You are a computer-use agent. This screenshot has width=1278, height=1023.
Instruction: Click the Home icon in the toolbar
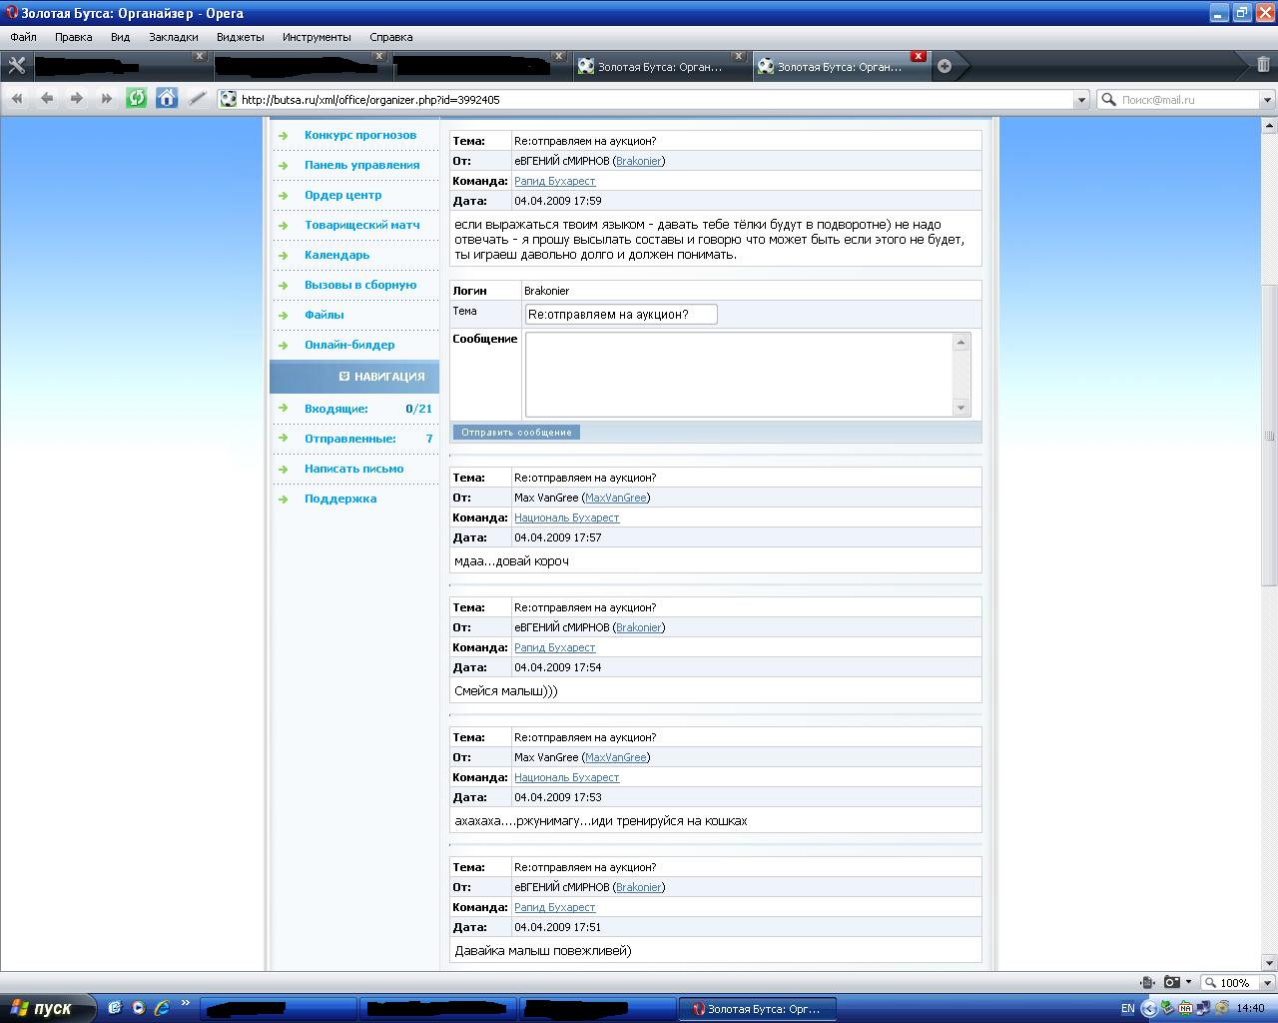pyautogui.click(x=167, y=99)
